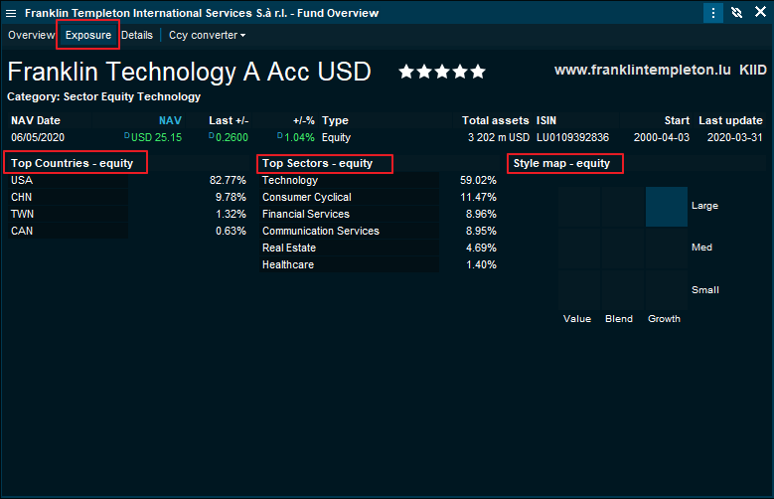Screen dimensions: 774x499
Task: Click the NAV column header
Action: coord(170,120)
